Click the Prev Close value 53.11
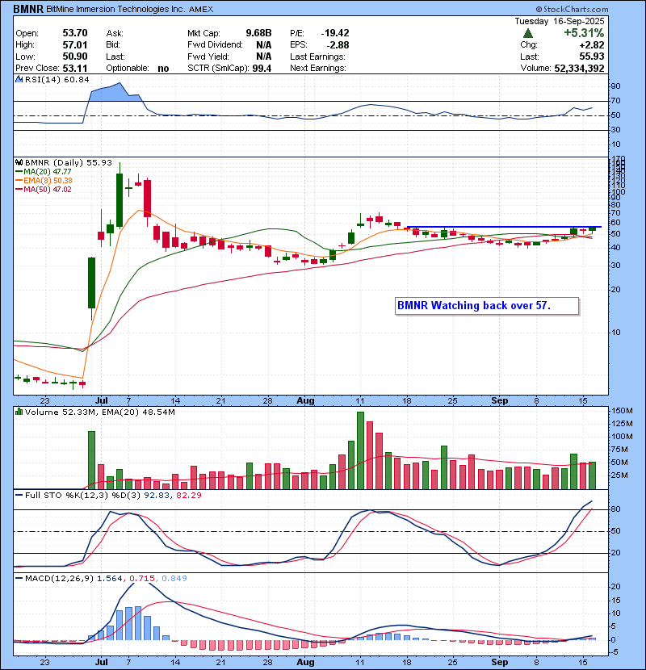The image size is (646, 670). point(75,69)
